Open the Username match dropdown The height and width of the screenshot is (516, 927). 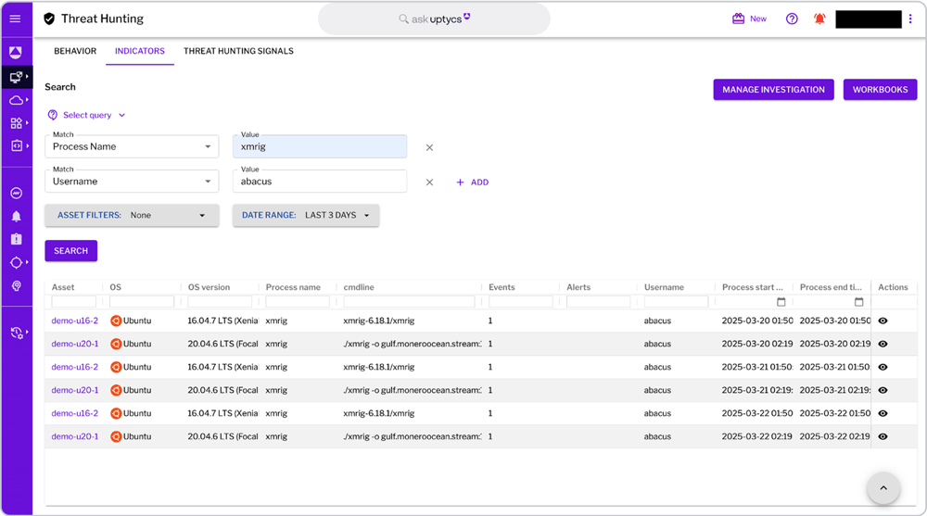click(132, 182)
